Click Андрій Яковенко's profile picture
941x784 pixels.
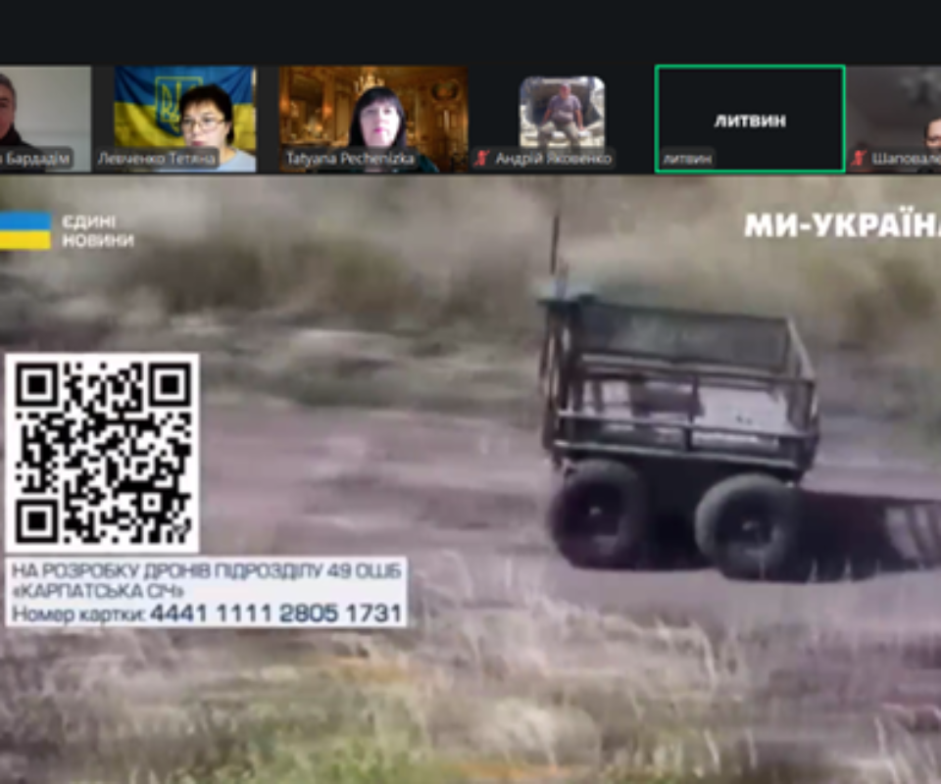point(562,112)
